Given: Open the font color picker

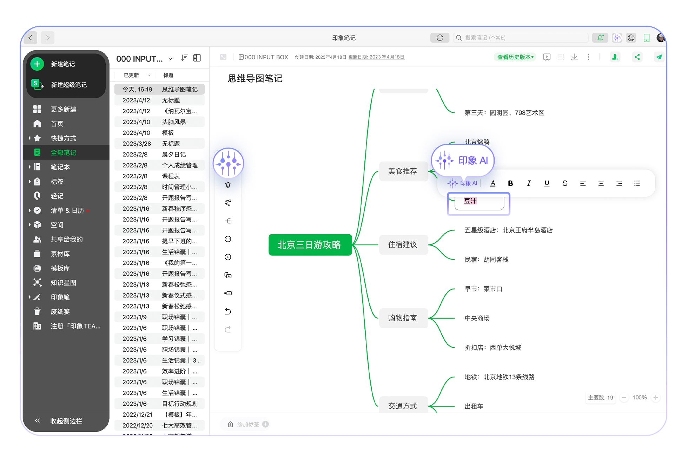Looking at the screenshot, I should pos(493,183).
